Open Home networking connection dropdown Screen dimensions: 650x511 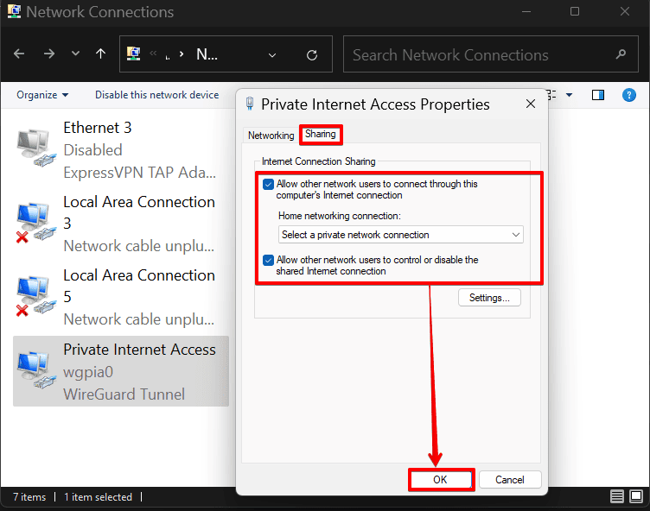click(x=401, y=235)
